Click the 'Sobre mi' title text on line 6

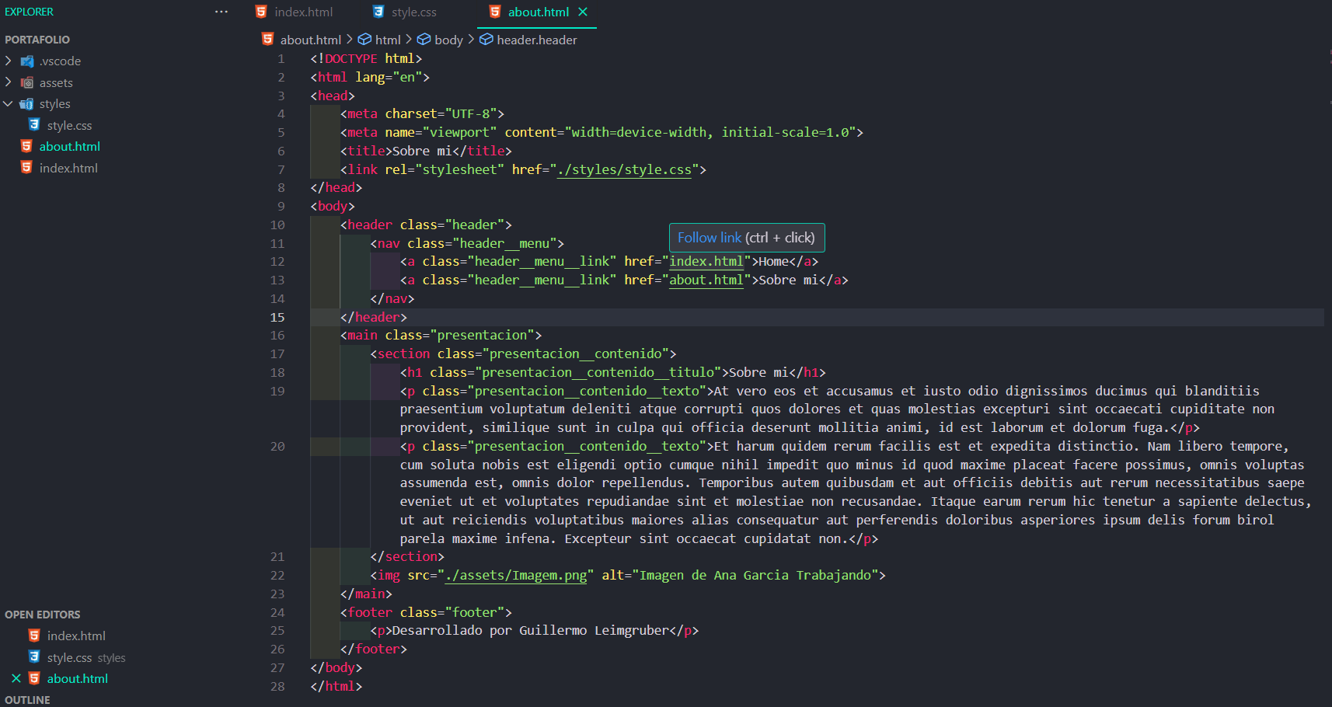click(x=422, y=151)
